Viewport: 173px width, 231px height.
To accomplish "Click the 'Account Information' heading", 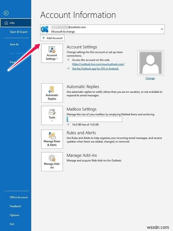I will point(78,15).
